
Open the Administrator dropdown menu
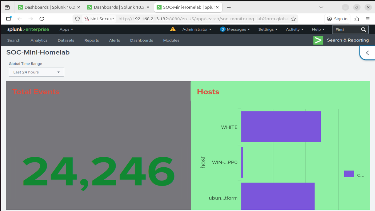coord(197,29)
